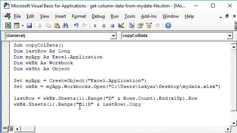
Task: Click the Paste clipboard icon
Action: click(x=57, y=25)
